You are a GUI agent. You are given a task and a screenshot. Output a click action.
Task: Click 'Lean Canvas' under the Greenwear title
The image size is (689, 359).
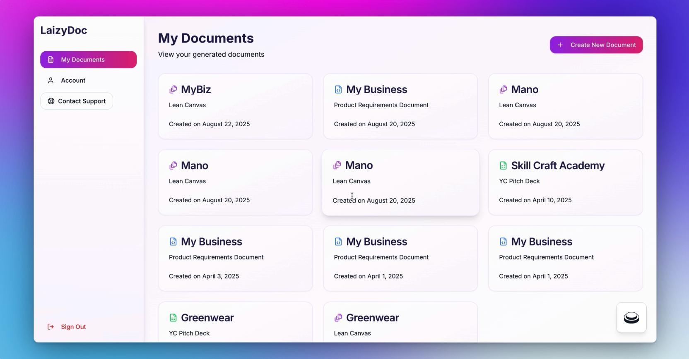[352, 333]
